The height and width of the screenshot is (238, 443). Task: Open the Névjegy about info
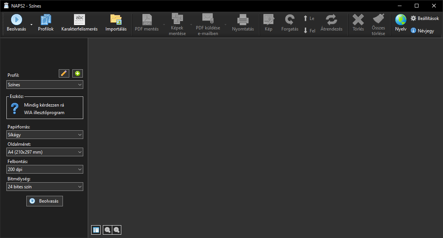[x=422, y=31]
